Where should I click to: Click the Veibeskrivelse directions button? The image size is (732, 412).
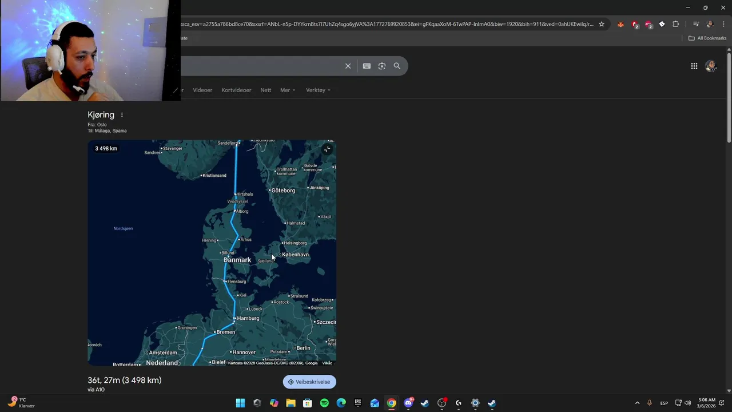pos(309,382)
